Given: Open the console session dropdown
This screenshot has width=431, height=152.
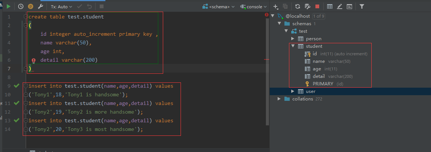Looking at the screenshot, I should 253,6.
